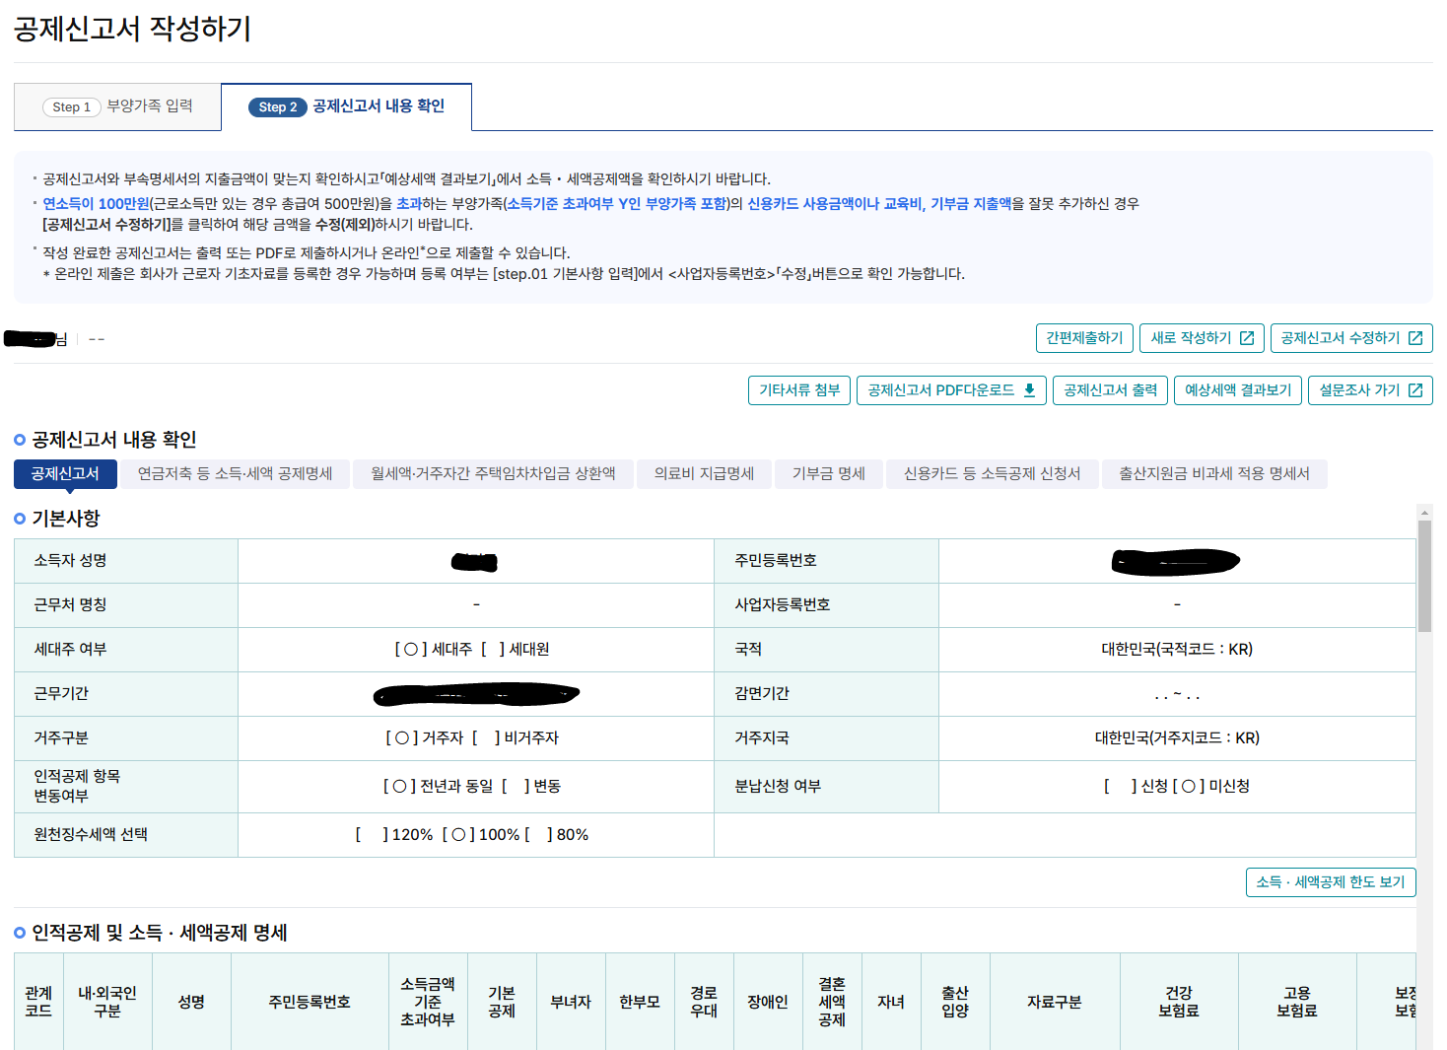Open 출산지원금 비과세 적용 명세서 tab
1447x1050 pixels.
(x=1213, y=474)
